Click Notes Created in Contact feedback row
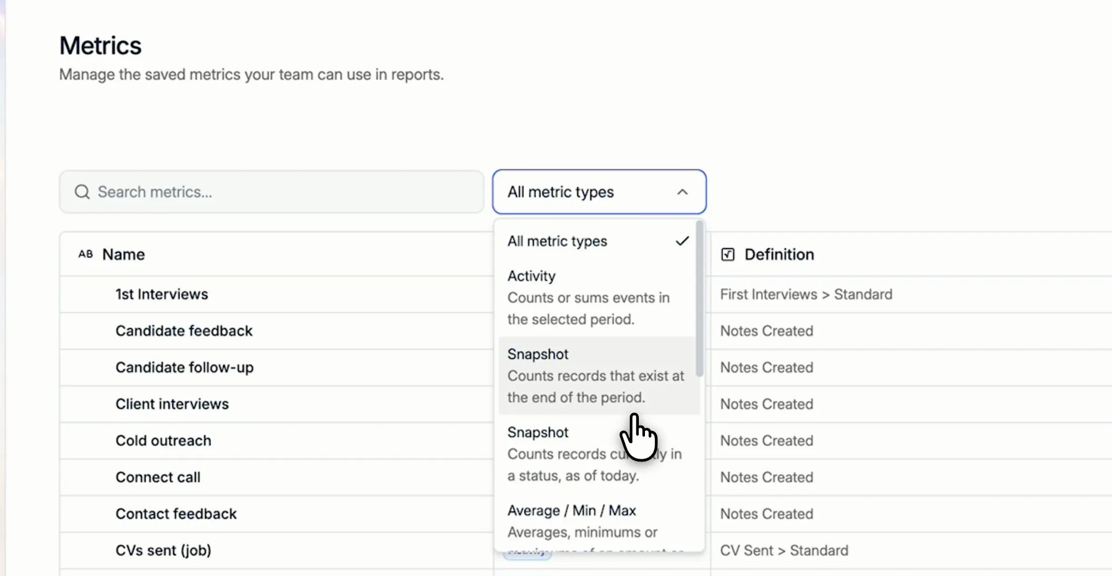Viewport: 1112px width, 576px height. pyautogui.click(x=767, y=514)
